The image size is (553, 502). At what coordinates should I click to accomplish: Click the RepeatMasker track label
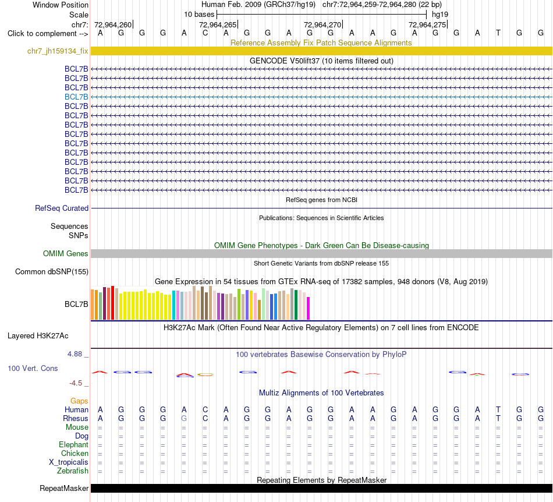[x=64, y=488]
